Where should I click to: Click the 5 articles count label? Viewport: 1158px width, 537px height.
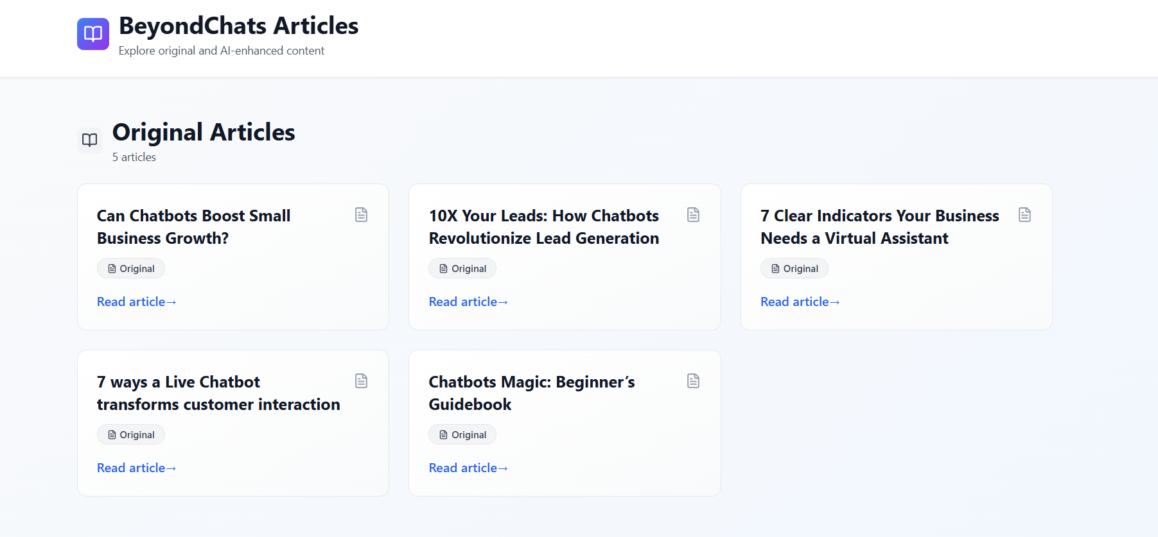134,157
